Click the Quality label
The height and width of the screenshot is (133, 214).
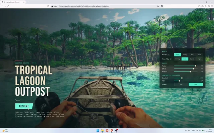[164, 84]
